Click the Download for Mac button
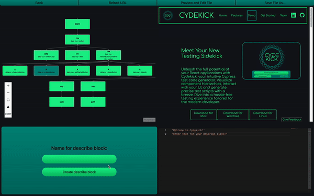 (x=204, y=114)
